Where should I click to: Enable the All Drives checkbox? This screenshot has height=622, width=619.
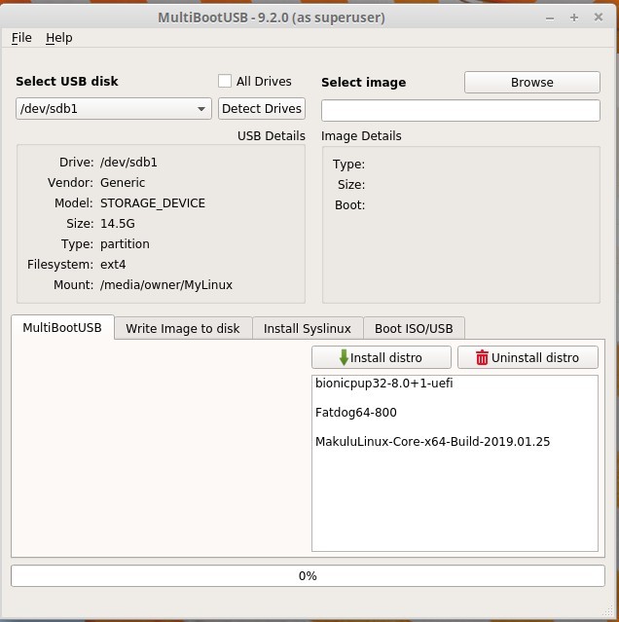[225, 81]
